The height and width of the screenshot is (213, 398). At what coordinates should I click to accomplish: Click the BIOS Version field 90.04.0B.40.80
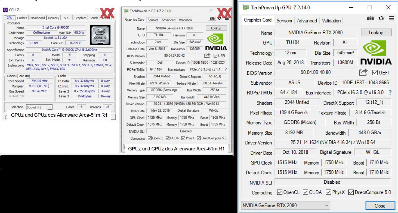point(315,72)
